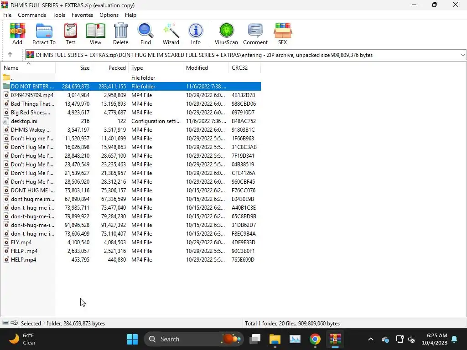This screenshot has width=467, height=350.
Task: Click the Delete trash icon
Action: [120, 34]
